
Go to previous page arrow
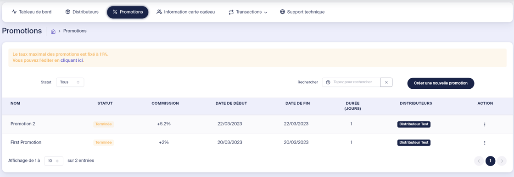pos(479,161)
